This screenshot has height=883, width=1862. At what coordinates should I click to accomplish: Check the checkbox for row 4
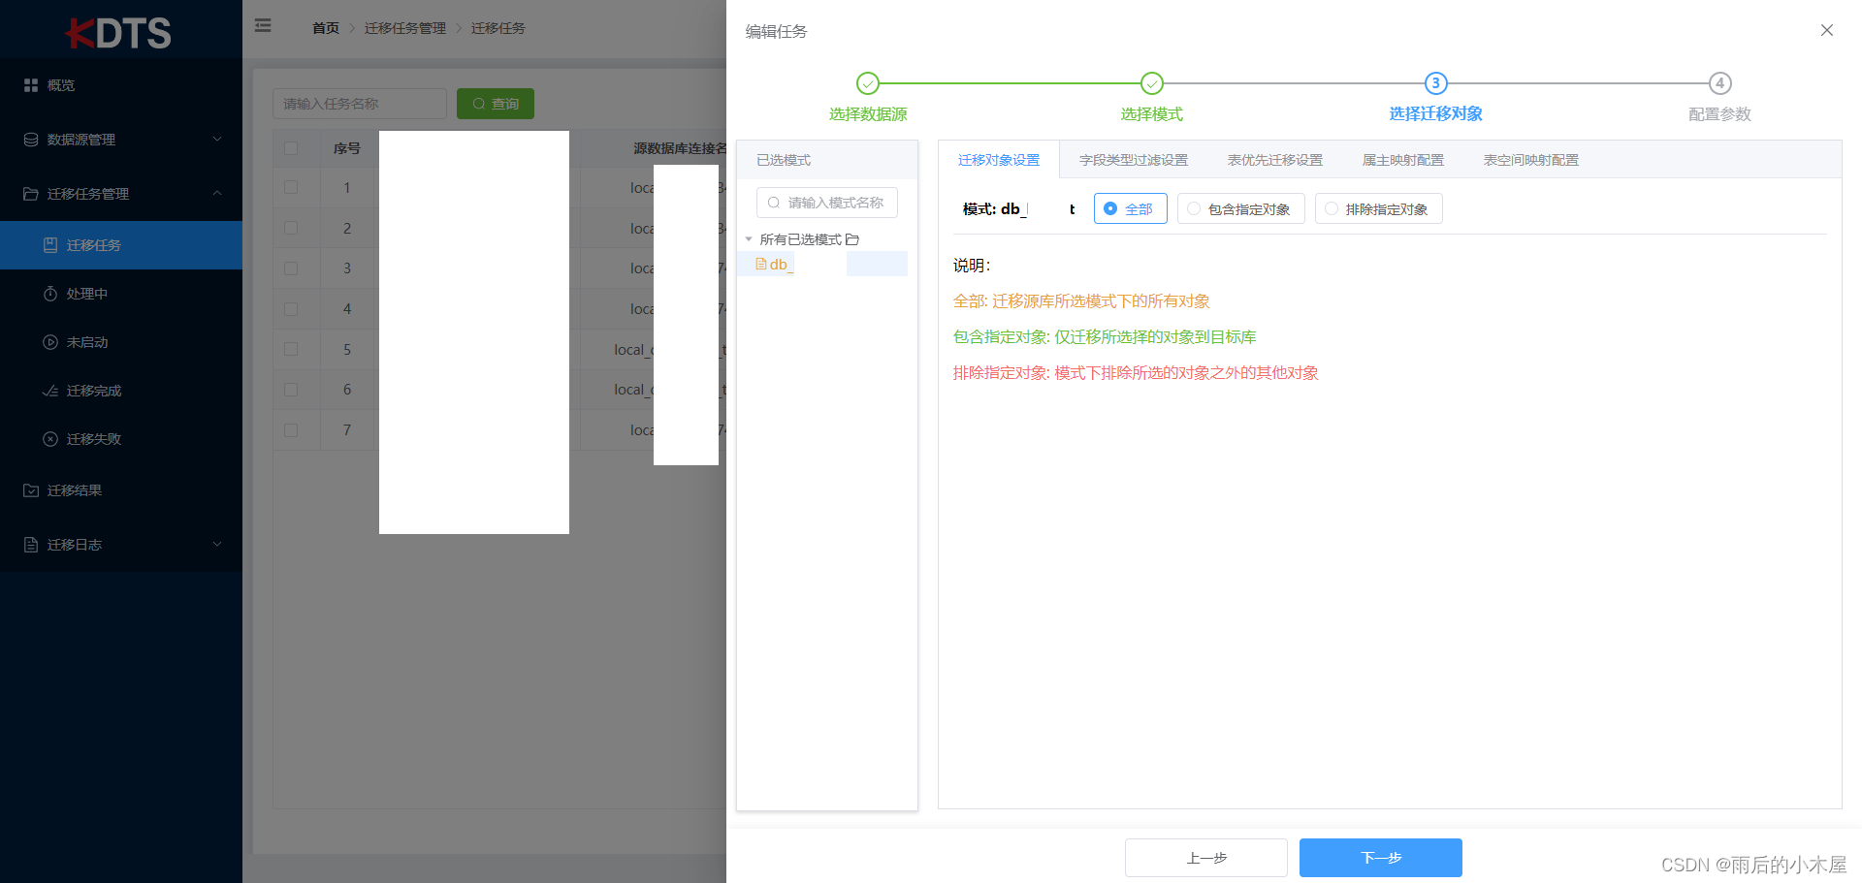point(291,309)
